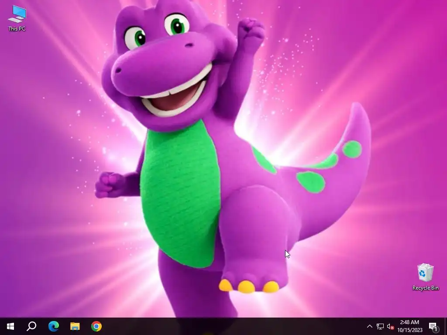Viewport: 447px width, 335px height.
Task: Launch Microsoft Edge from taskbar
Action: [53, 326]
